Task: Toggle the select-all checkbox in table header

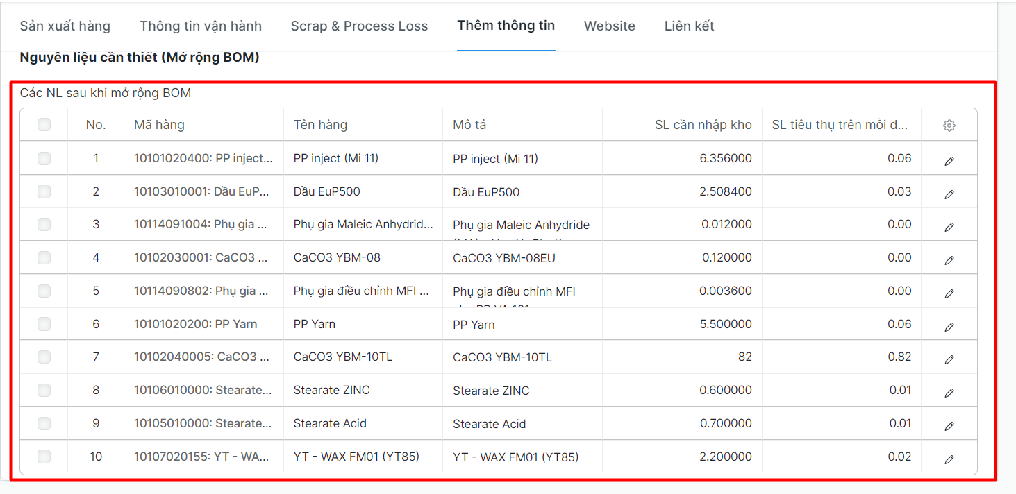Action: [44, 125]
